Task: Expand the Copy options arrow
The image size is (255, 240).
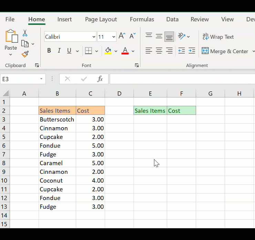Action: pyautogui.click(x=33, y=44)
